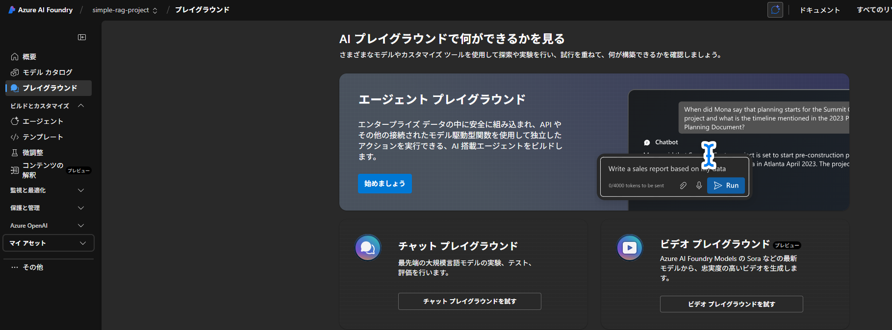The height and width of the screenshot is (330, 892).
Task: Click the microphone icon in the prompt box
Action: point(699,186)
